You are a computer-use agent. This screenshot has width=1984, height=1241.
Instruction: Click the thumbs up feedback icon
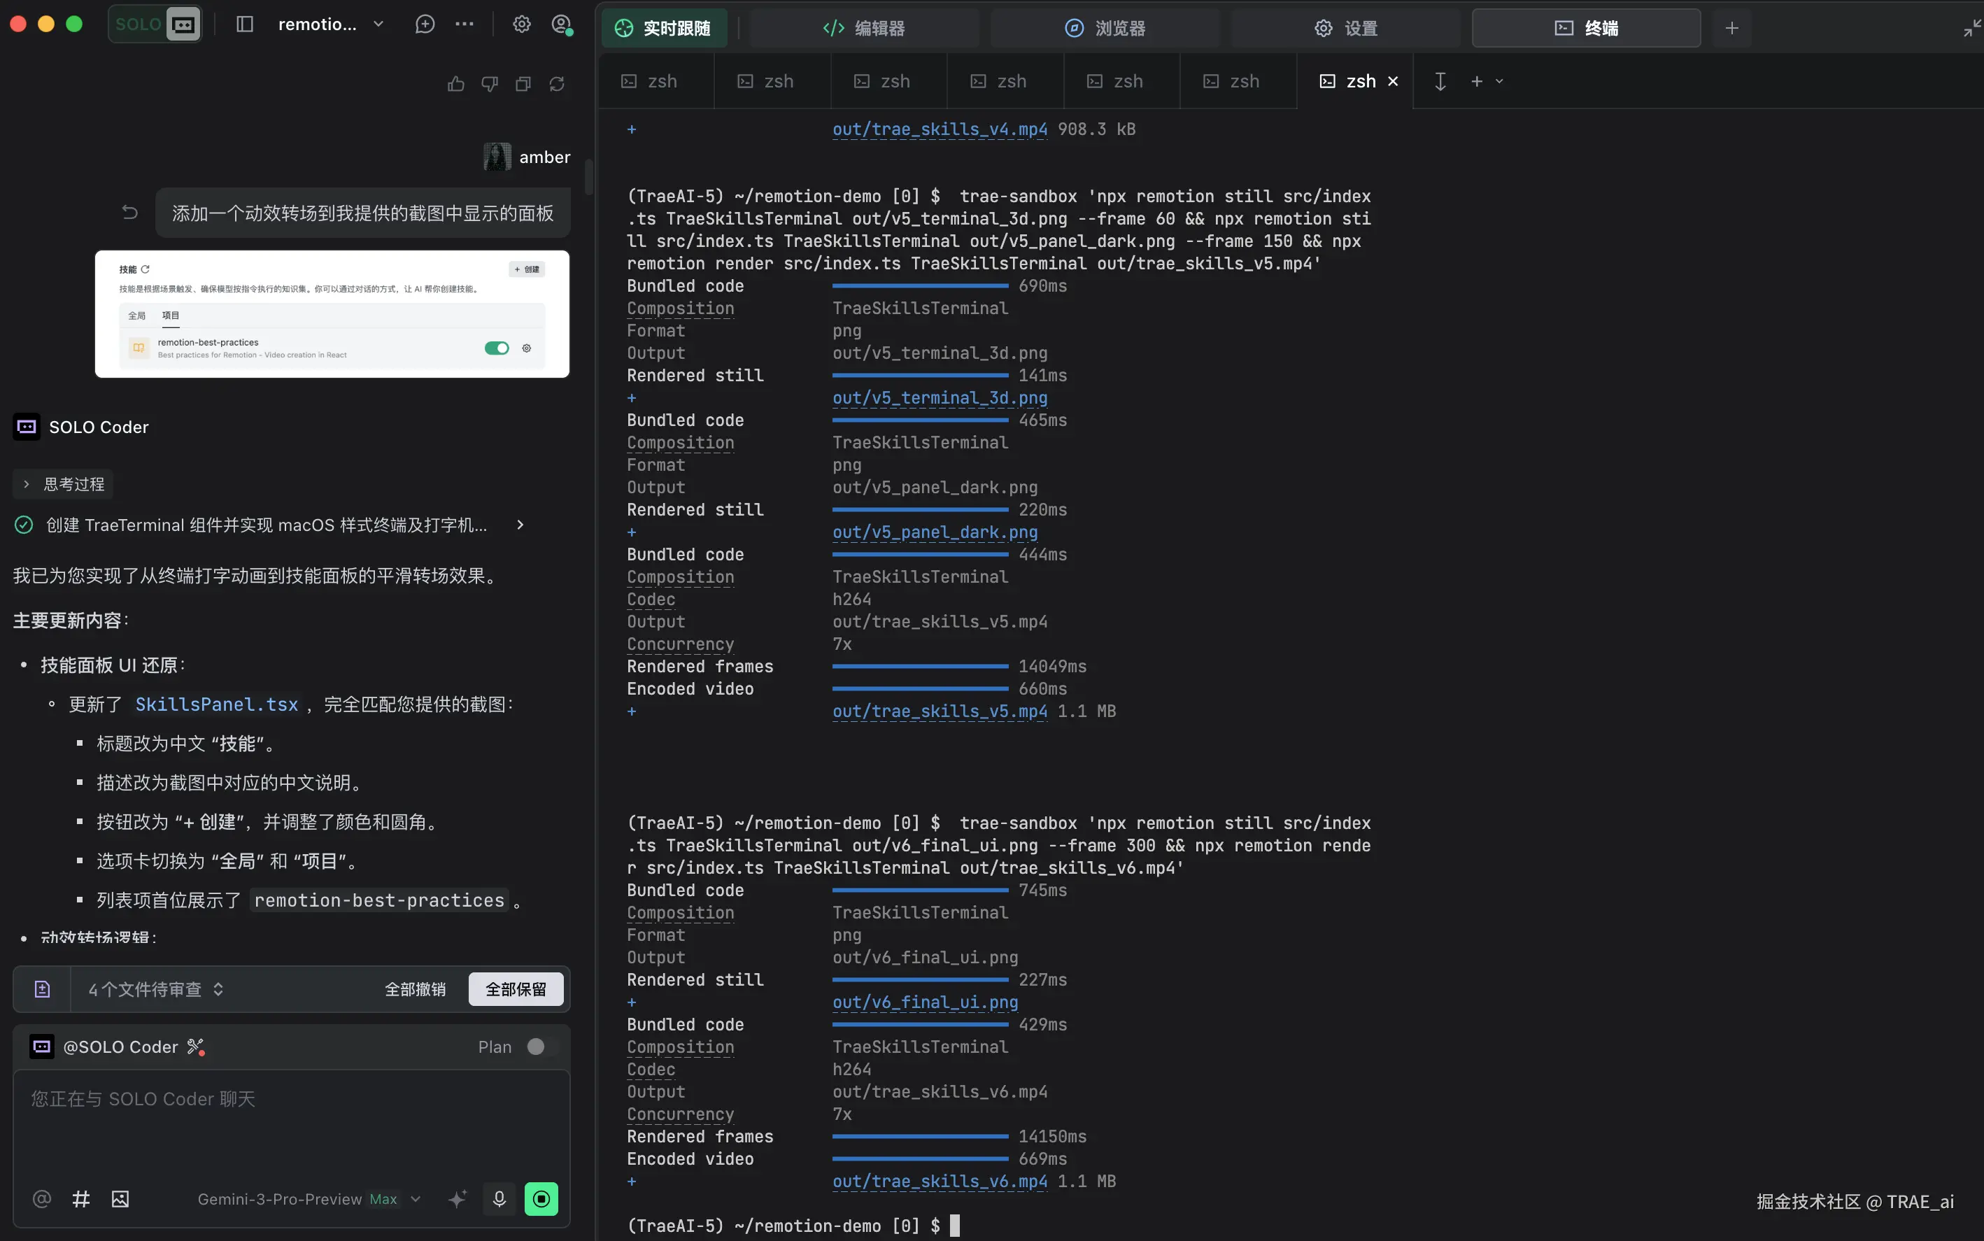455,84
